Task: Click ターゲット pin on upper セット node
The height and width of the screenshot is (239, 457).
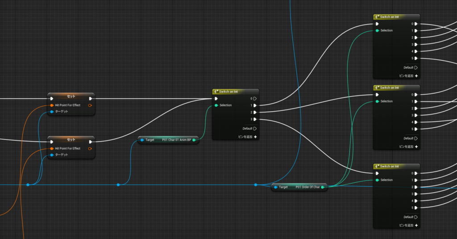Action: pyautogui.click(x=52, y=112)
